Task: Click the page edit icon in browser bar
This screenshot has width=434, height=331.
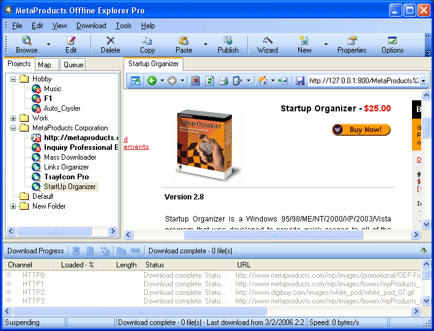Action: coord(238,81)
